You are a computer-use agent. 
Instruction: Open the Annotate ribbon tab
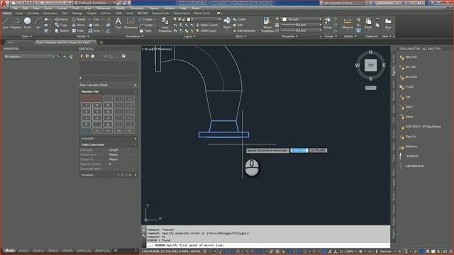[x=33, y=13]
